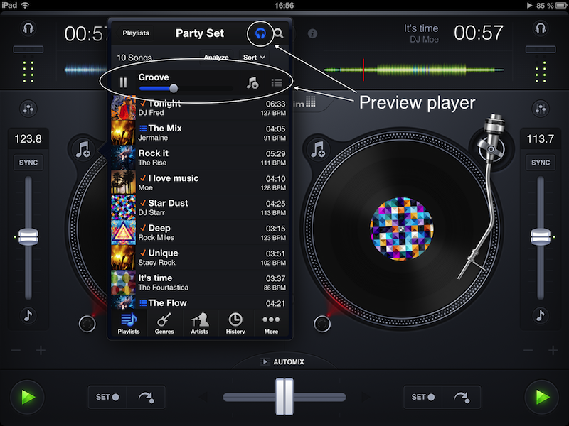Tap the left deck's crossfader FX icon

(28, 109)
